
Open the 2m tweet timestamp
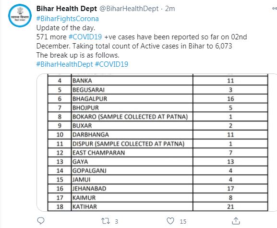170,9
